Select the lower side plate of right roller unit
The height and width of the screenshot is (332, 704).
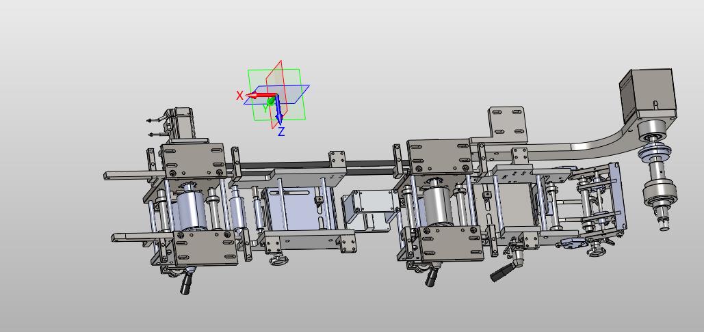[x=452, y=243]
